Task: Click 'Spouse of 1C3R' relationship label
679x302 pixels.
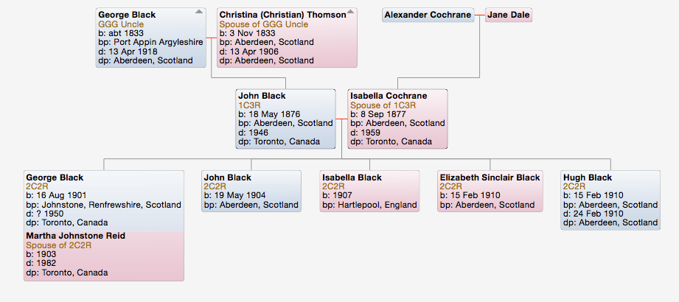Action: tap(383, 105)
